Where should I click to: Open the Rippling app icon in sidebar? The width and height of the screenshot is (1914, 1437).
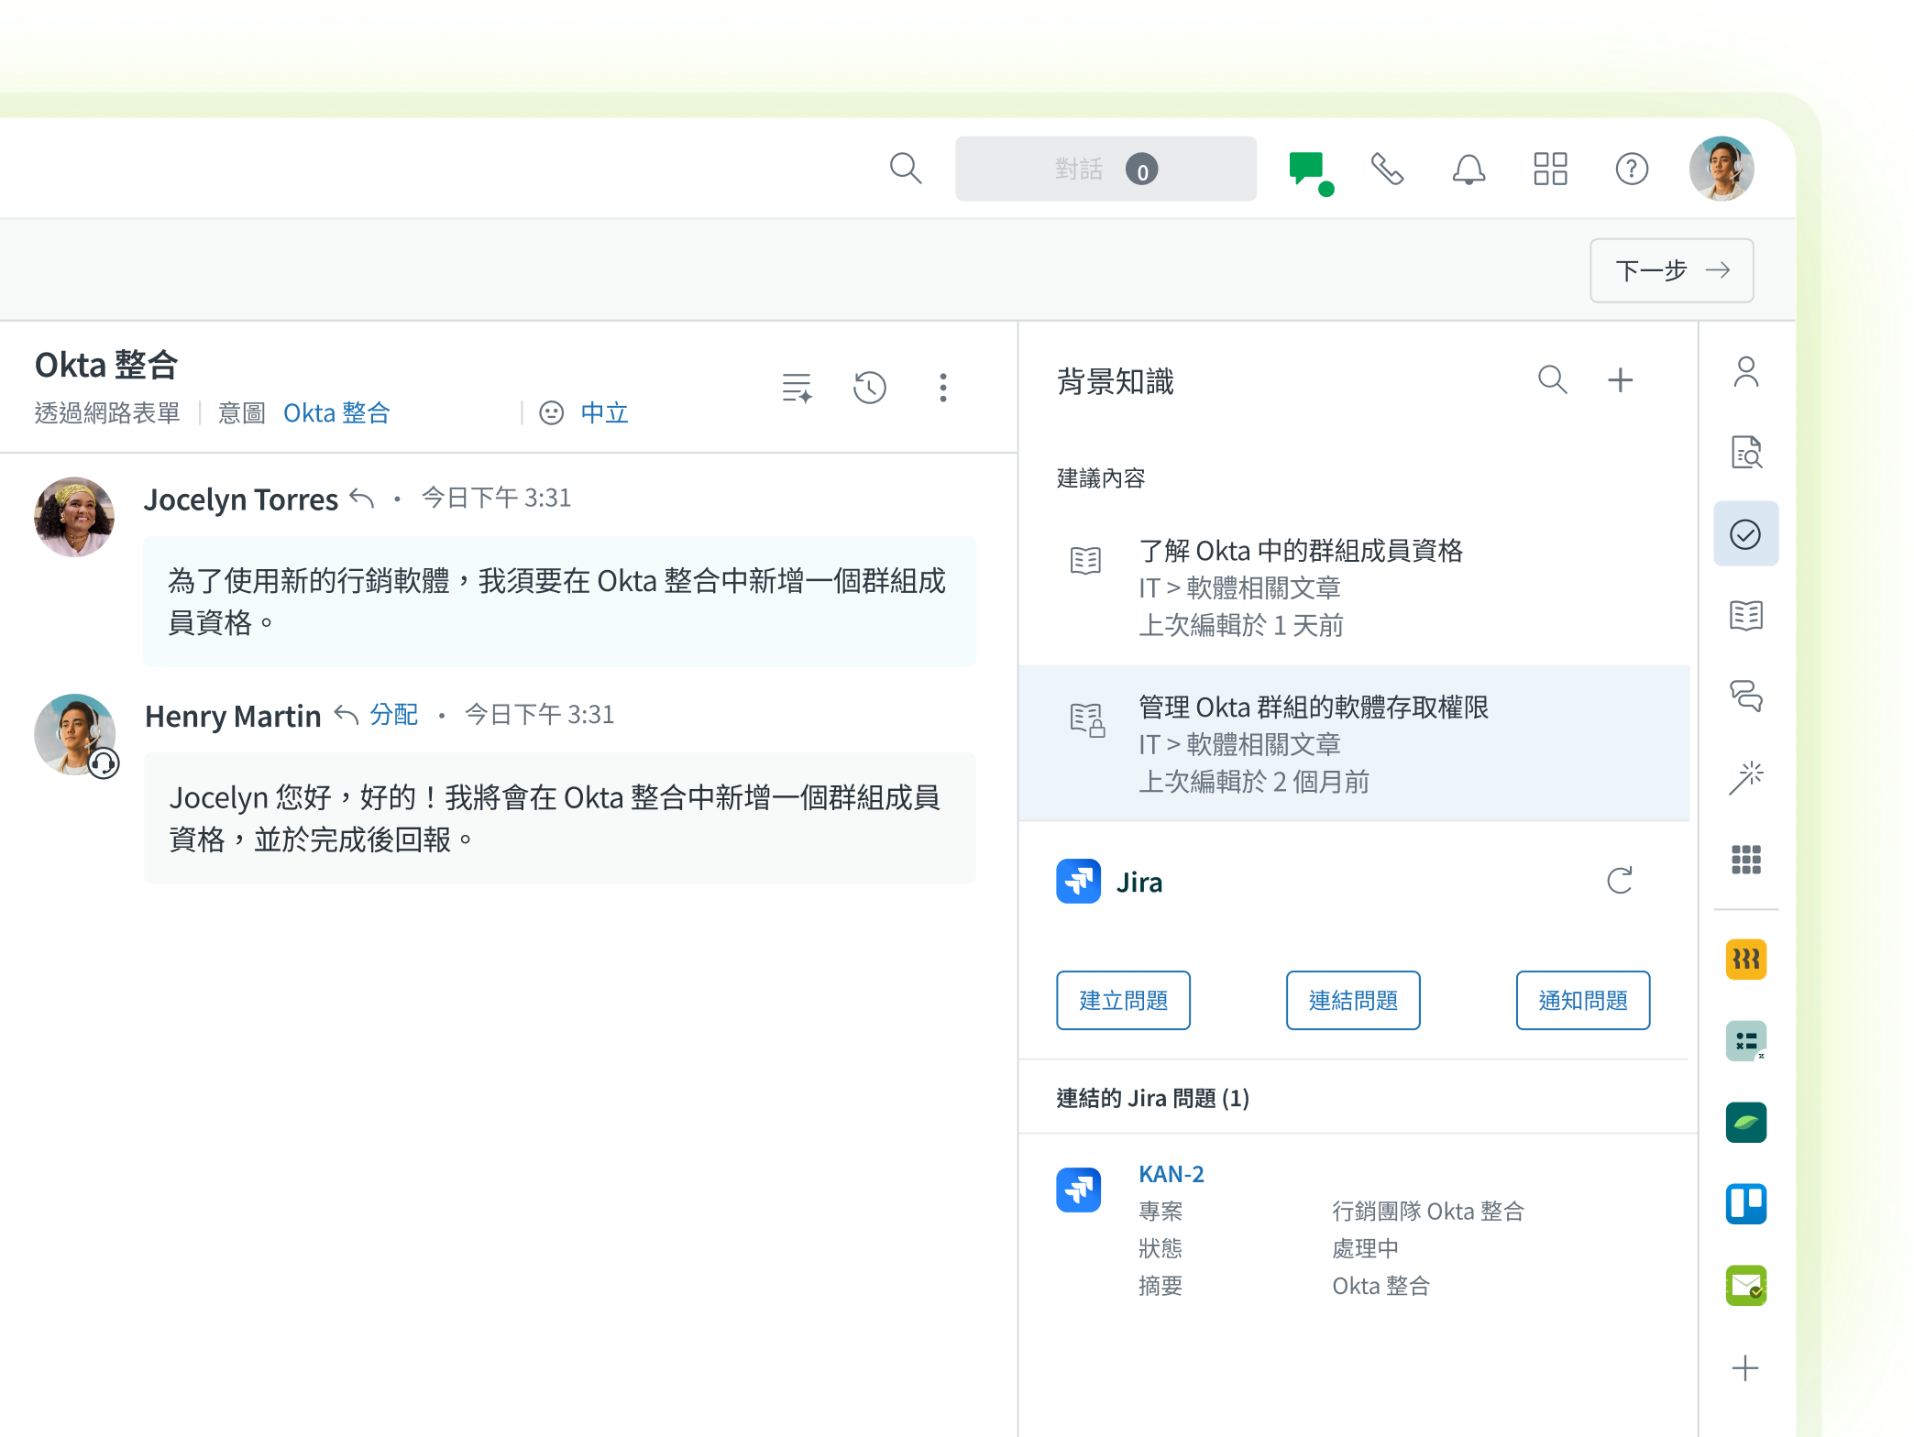(1746, 960)
